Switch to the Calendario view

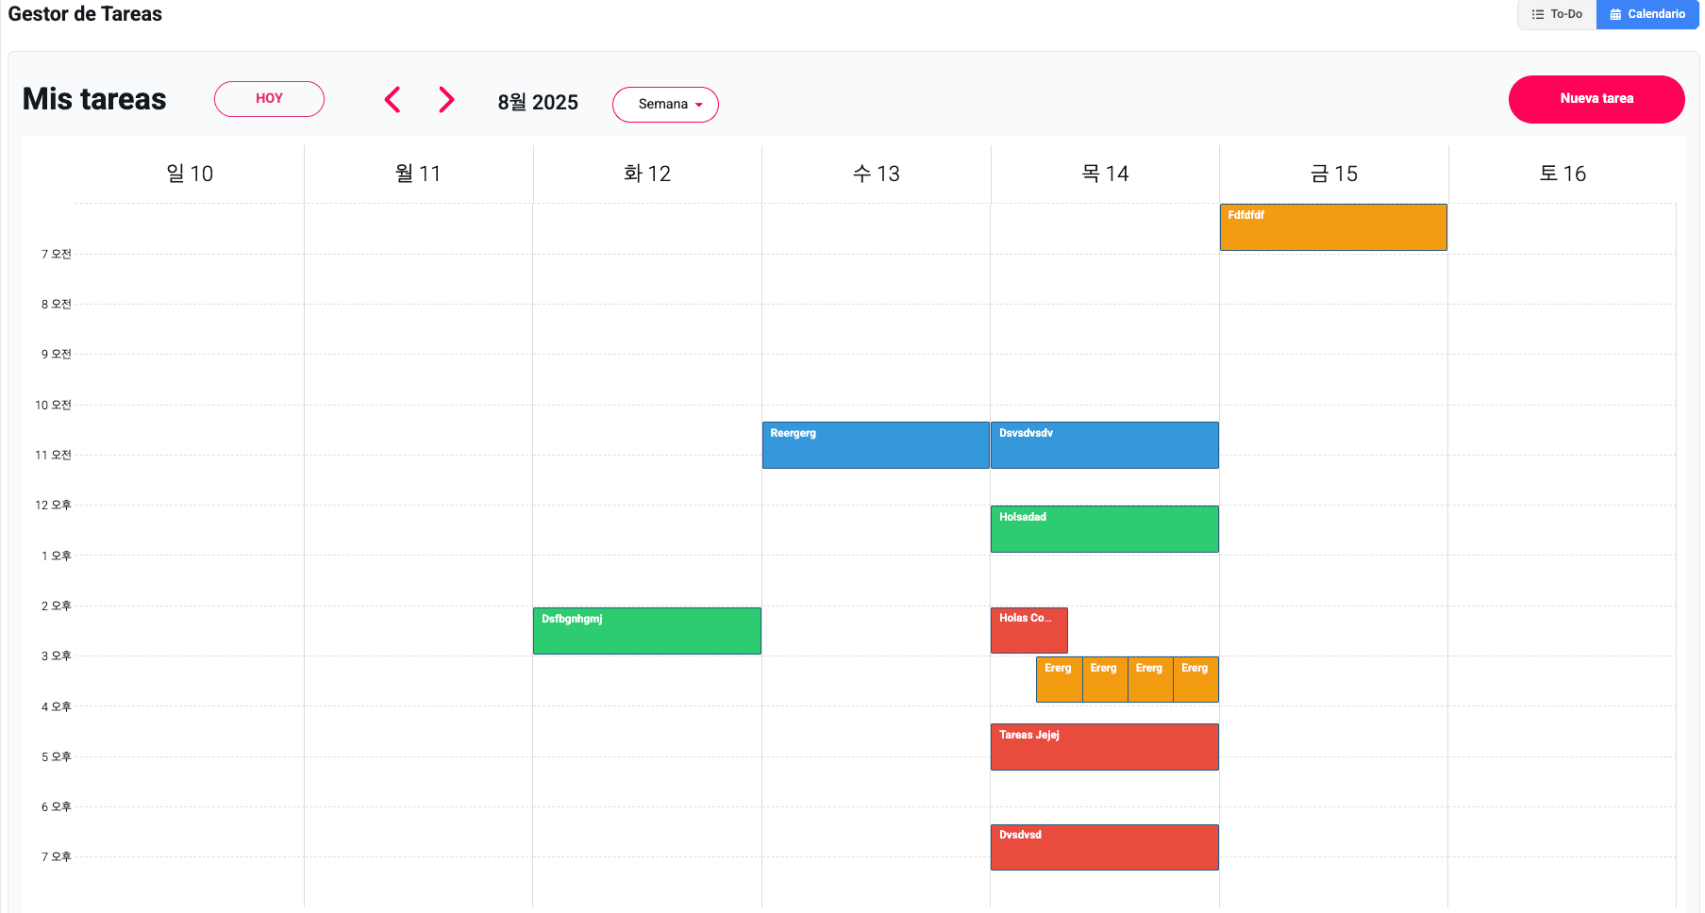[x=1647, y=14]
